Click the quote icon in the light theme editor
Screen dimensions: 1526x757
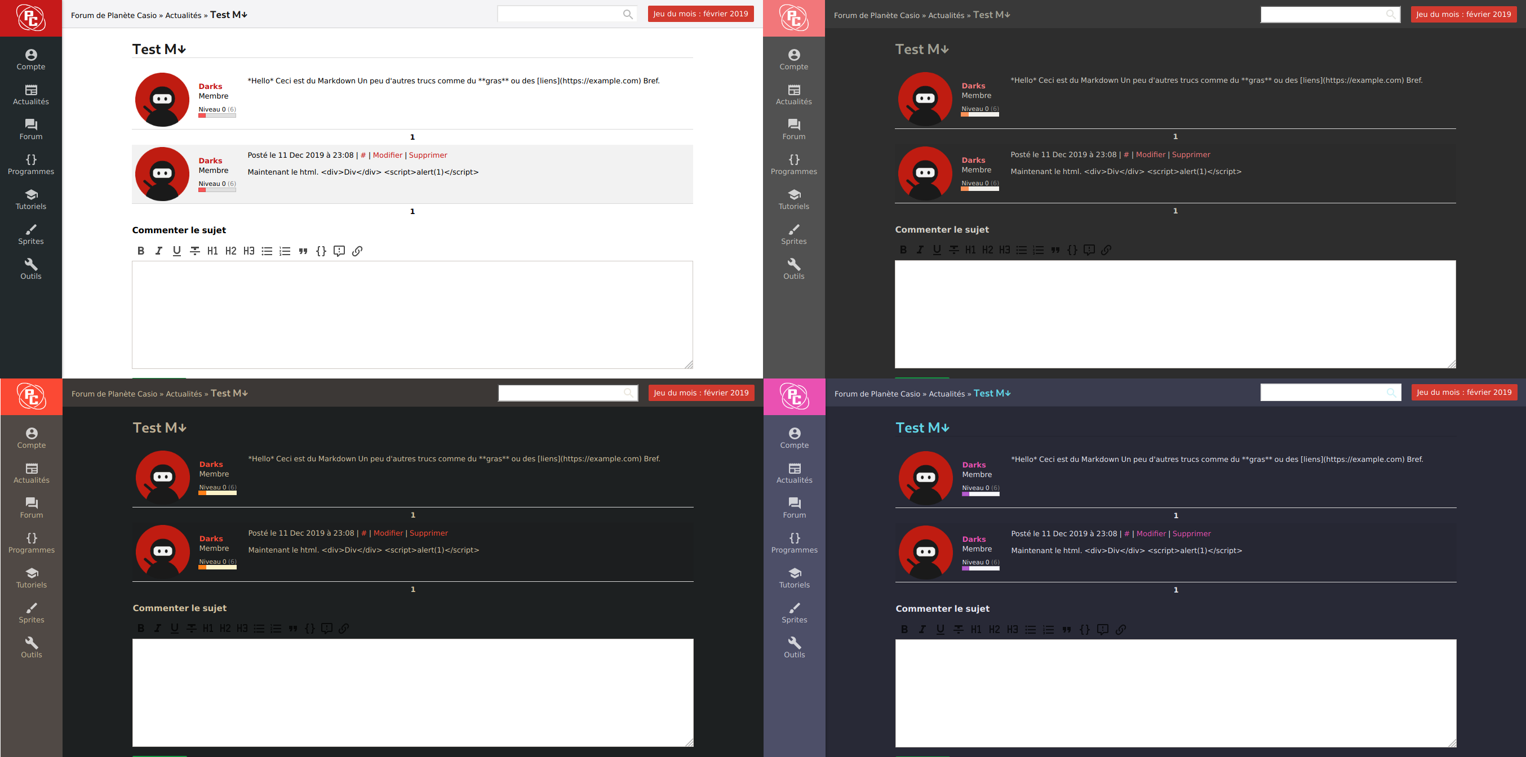[x=303, y=251]
